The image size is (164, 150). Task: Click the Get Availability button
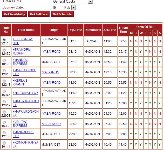point(15,14)
